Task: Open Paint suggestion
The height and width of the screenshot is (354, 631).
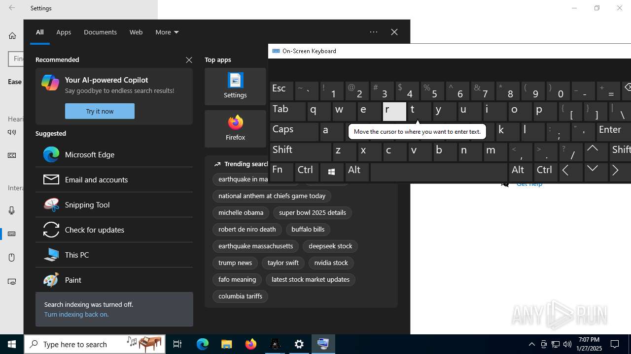Action: (114, 280)
